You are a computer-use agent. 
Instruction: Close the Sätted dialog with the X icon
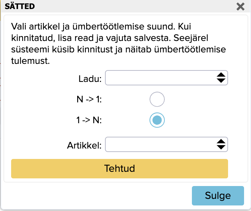[x=240, y=6]
